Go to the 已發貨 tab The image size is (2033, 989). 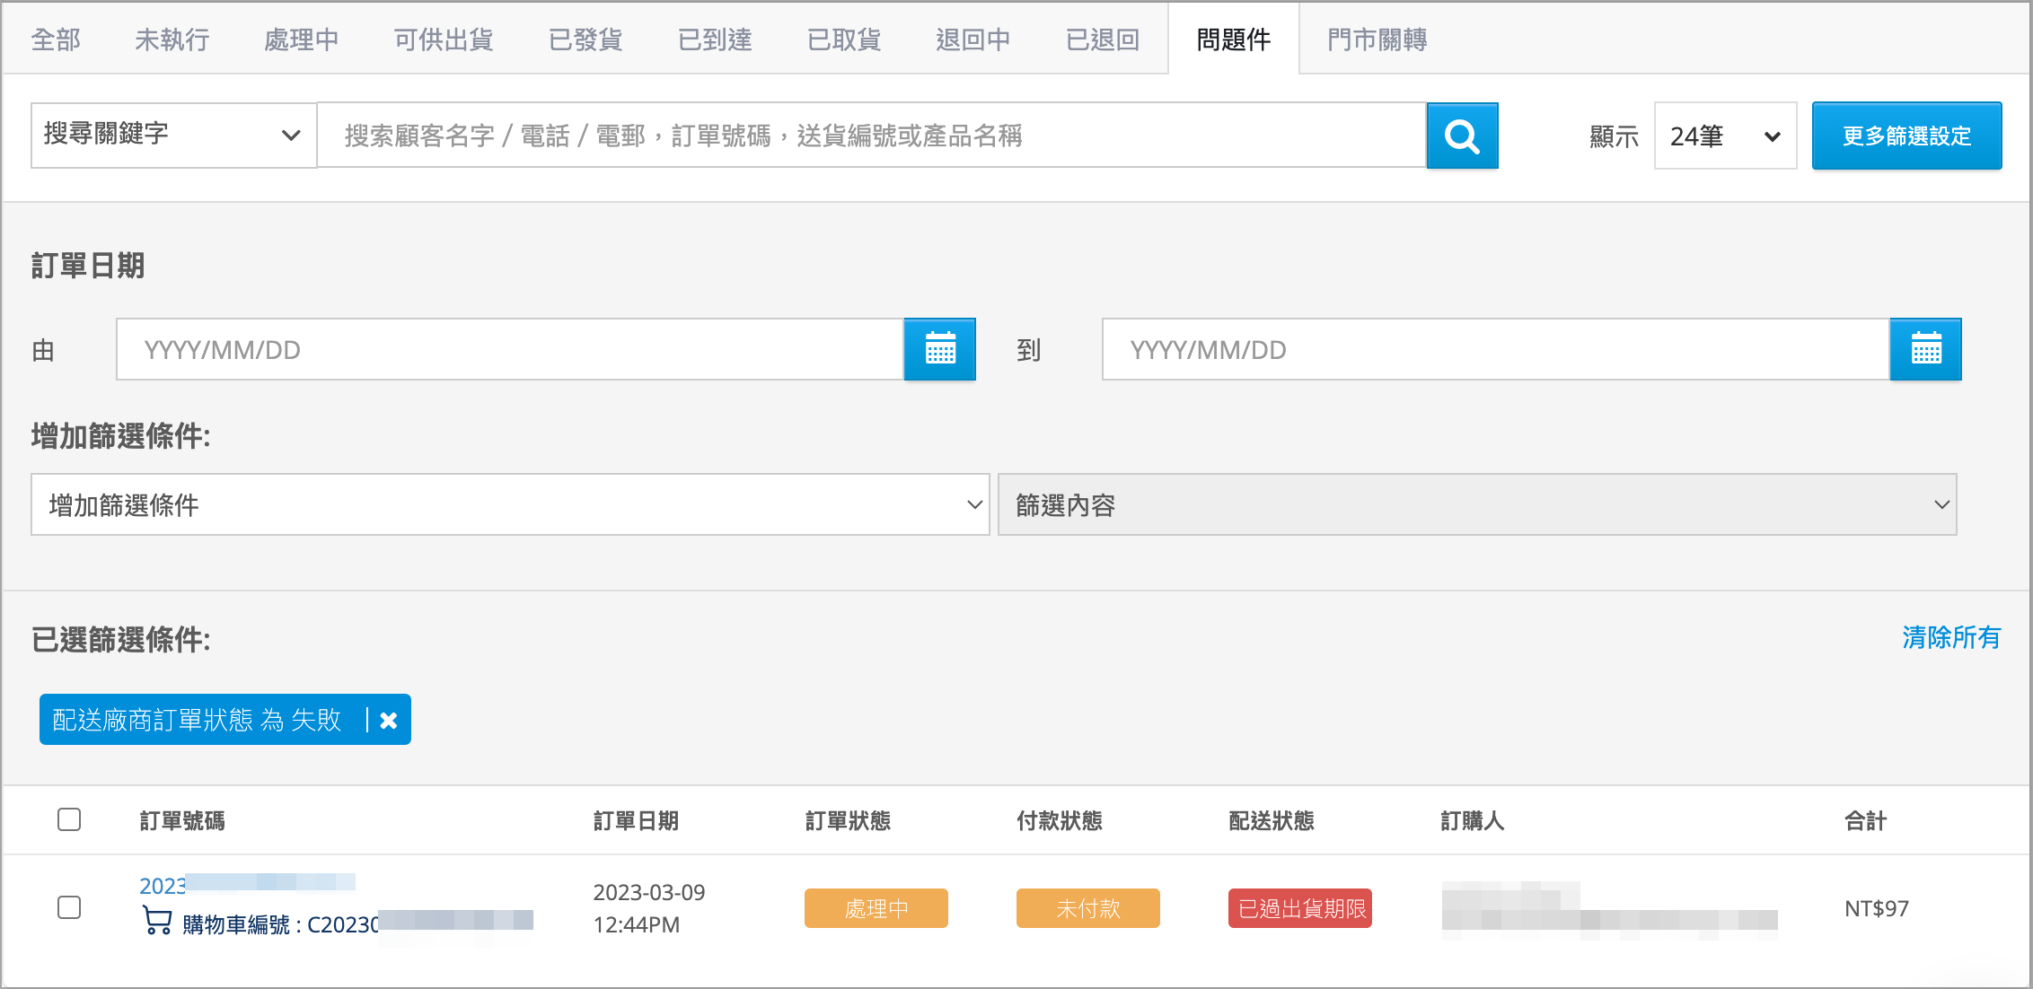tap(585, 39)
